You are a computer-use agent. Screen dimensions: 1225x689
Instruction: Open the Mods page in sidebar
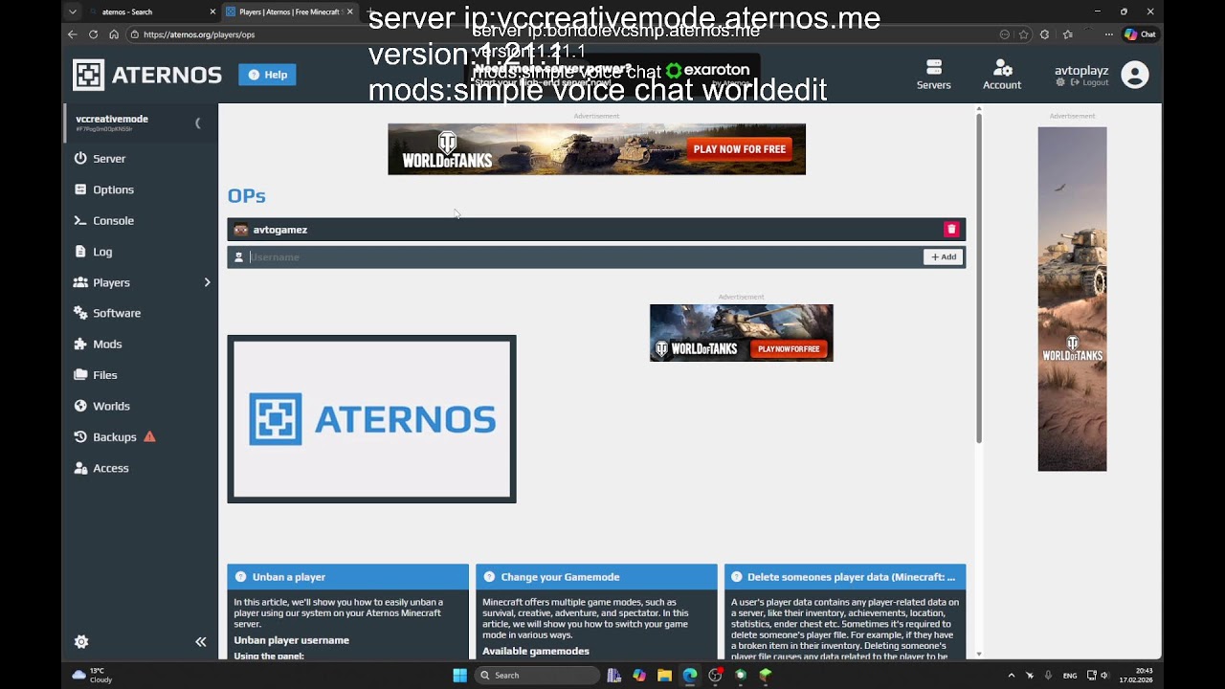(x=107, y=344)
